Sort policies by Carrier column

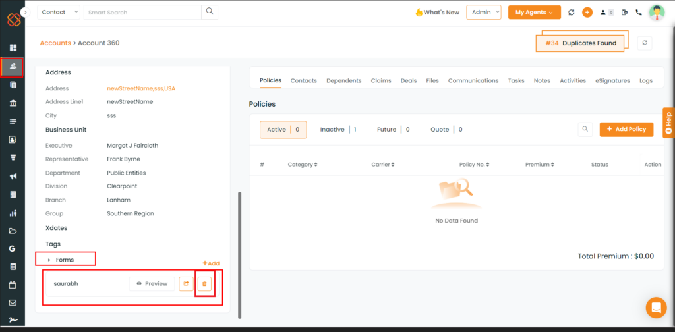click(383, 165)
